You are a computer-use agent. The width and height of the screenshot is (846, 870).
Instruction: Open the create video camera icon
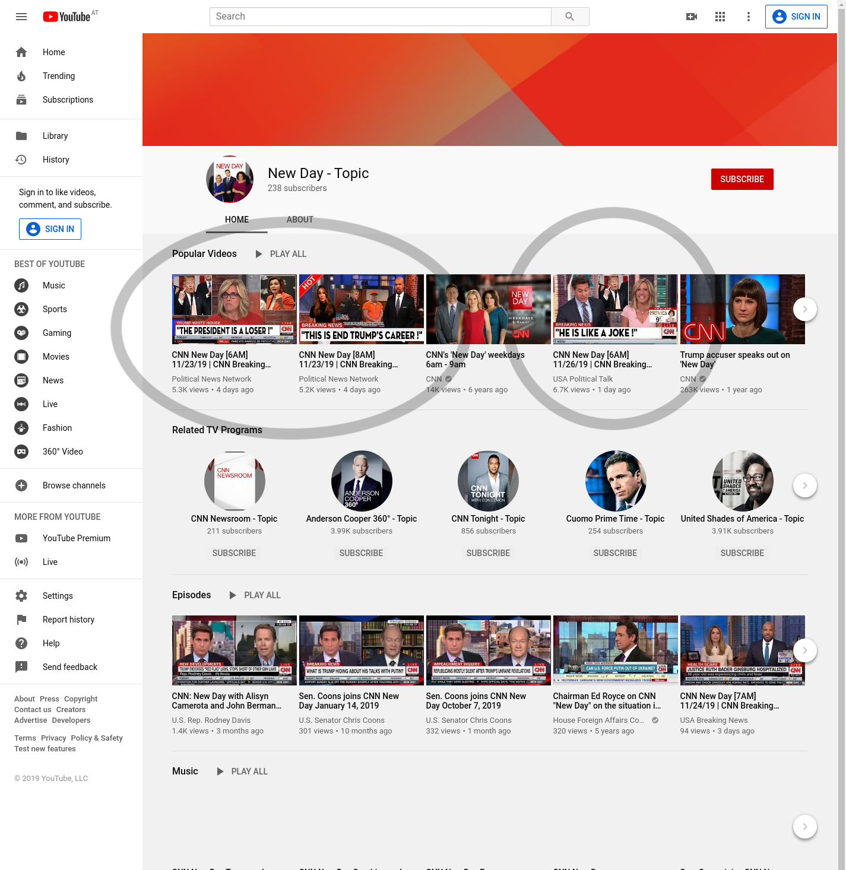[692, 17]
